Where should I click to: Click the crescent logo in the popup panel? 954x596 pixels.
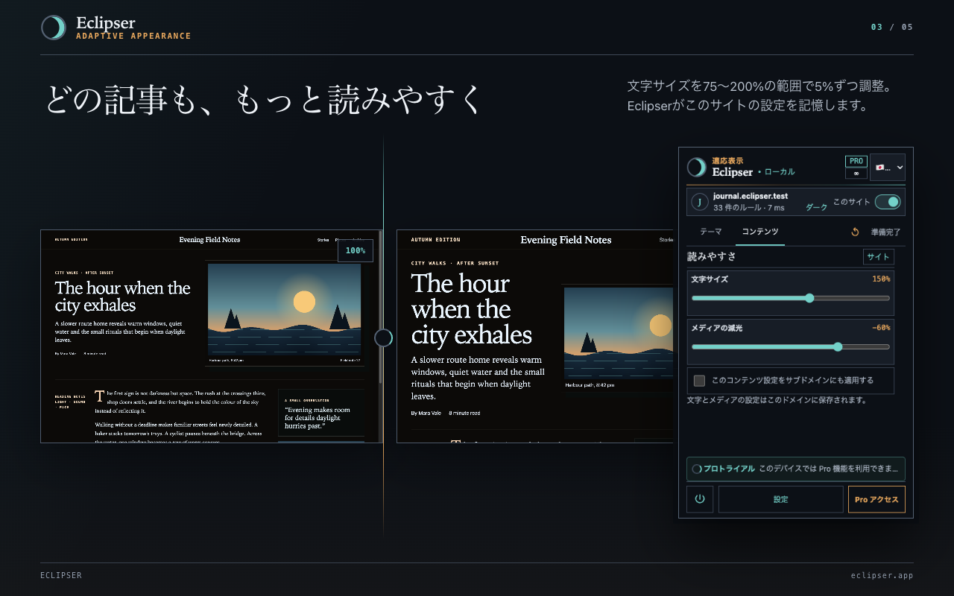point(697,167)
